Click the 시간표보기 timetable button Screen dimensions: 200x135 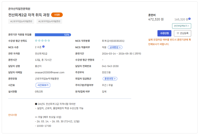point(43,85)
